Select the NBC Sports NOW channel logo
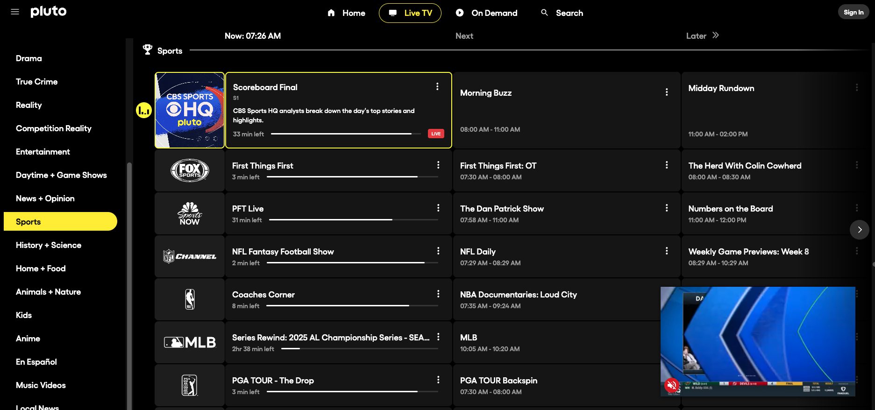The image size is (875, 410). pyautogui.click(x=190, y=213)
